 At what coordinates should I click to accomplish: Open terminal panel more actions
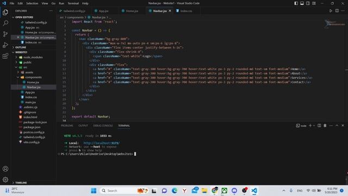point(331,126)
